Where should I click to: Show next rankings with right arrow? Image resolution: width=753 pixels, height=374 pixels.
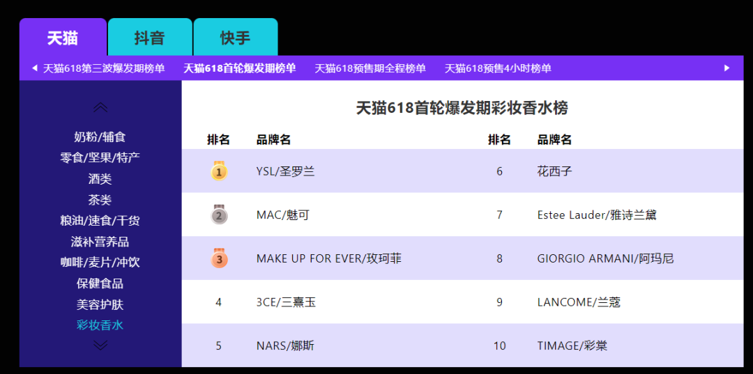tap(727, 68)
